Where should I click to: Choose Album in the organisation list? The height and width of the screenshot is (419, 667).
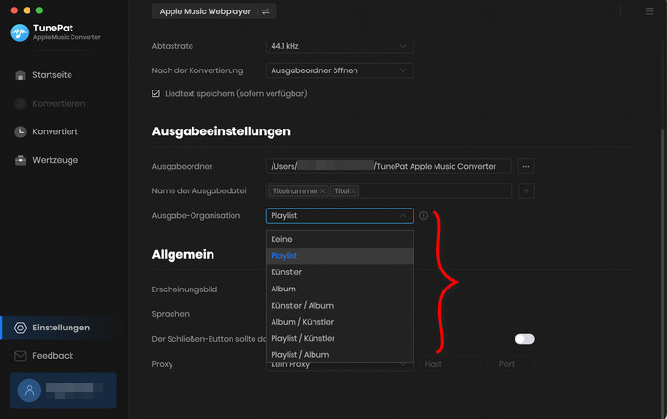pos(339,289)
